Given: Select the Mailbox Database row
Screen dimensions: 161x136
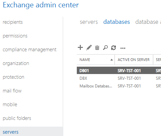Looking at the screenshot, I should click(119, 86).
